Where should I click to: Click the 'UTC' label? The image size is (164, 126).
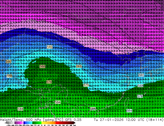click(141, 120)
